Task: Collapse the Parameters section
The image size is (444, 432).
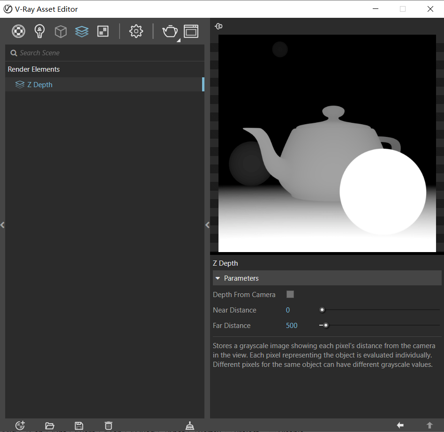Action: (x=218, y=278)
